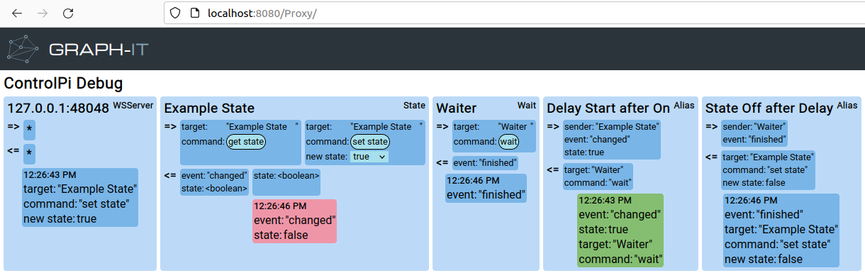The image size is (865, 273).
Task: Click the Graph-IT network logo icon
Action: tap(23, 49)
